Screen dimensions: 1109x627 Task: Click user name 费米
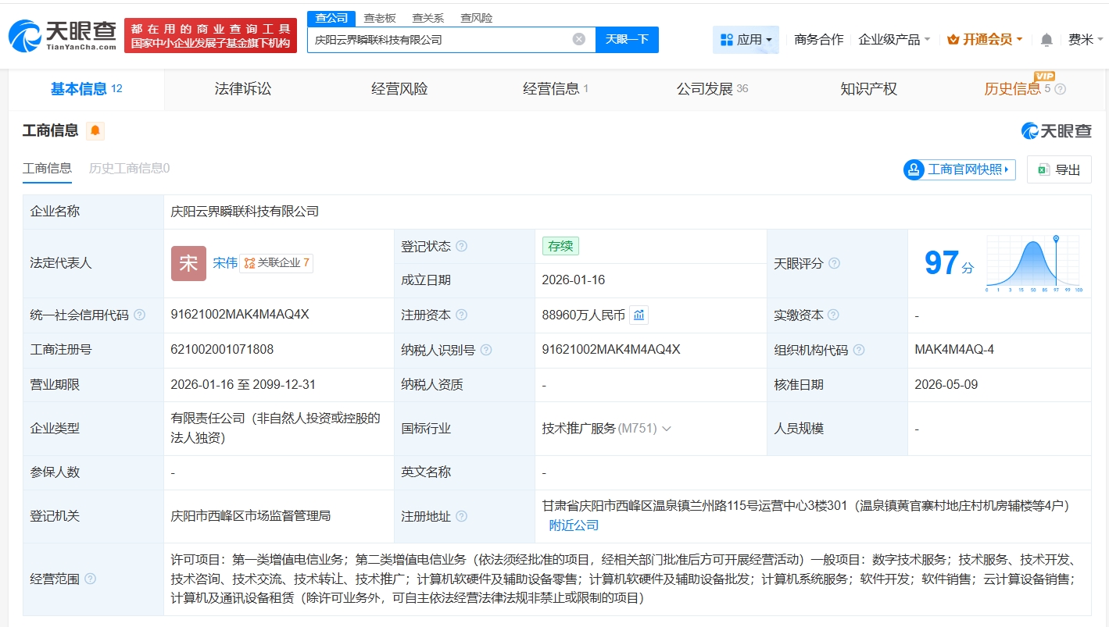(1081, 40)
